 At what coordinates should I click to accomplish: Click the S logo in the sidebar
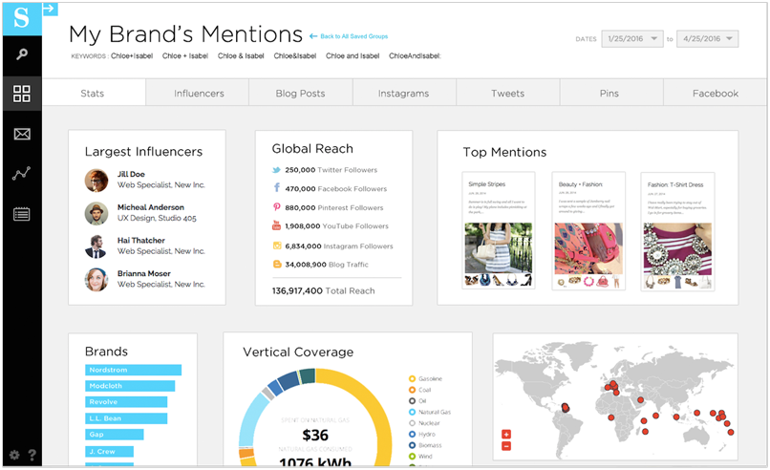pos(22,18)
